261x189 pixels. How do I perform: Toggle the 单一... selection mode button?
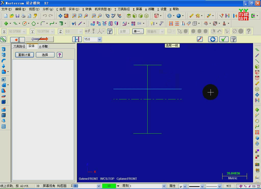tap(138, 31)
